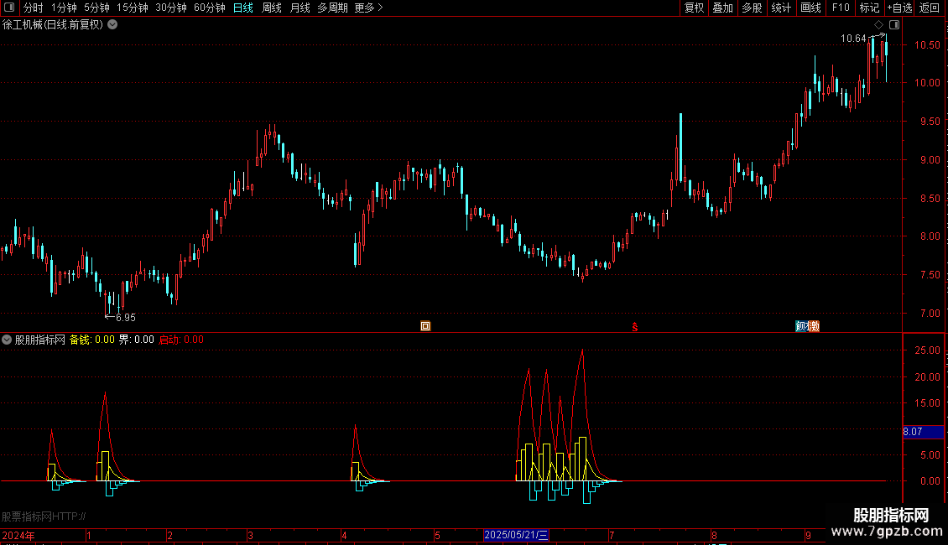
Task: Click the 2025/05/21/三 date marker on the time axis
Action: [x=516, y=535]
